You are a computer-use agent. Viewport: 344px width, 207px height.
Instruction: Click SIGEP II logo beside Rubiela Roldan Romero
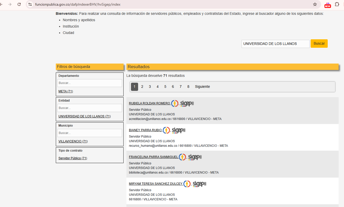[187, 103]
